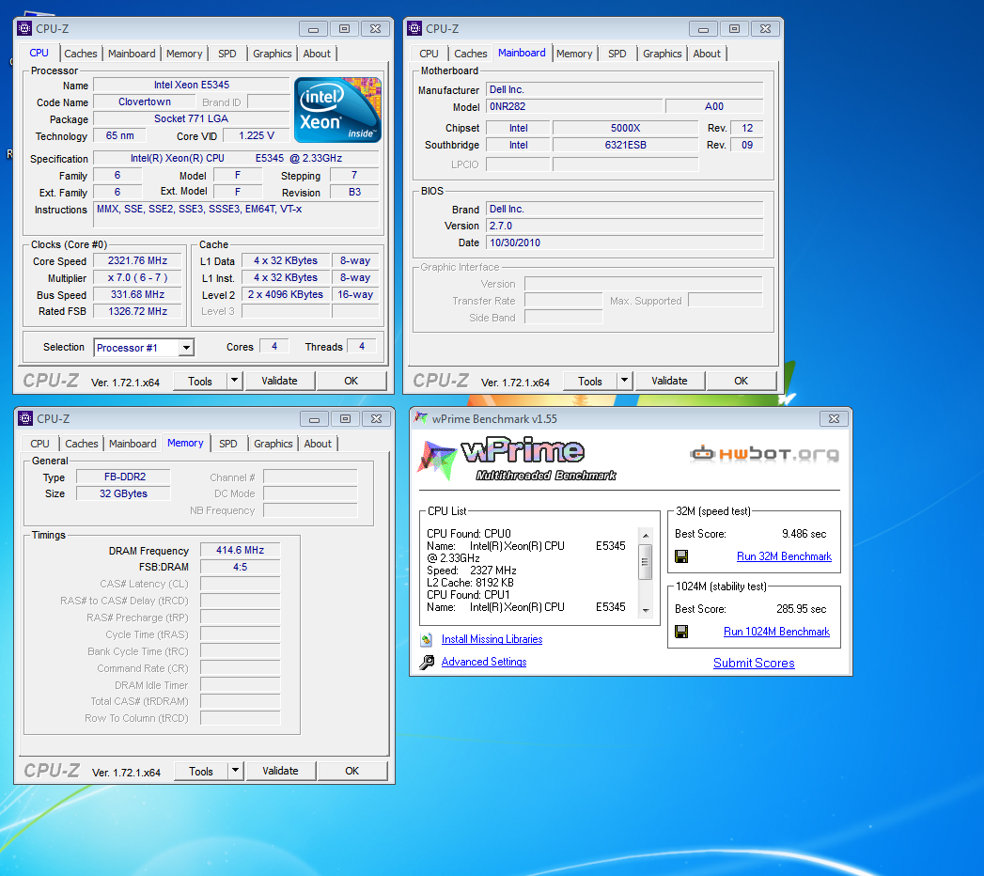Image resolution: width=984 pixels, height=876 pixels.
Task: Click OK in the CPU tab window
Action: (x=351, y=381)
